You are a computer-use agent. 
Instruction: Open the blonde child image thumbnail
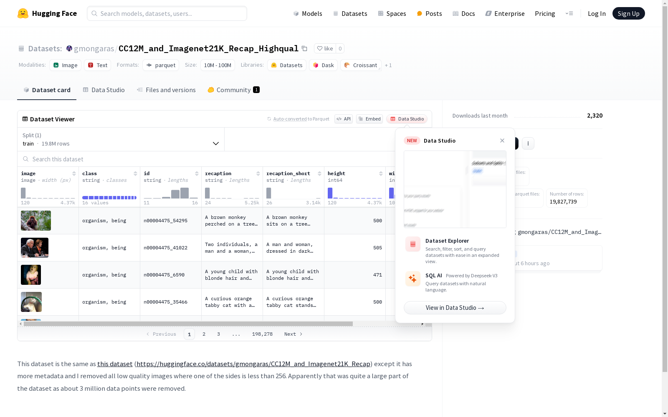click(x=31, y=275)
